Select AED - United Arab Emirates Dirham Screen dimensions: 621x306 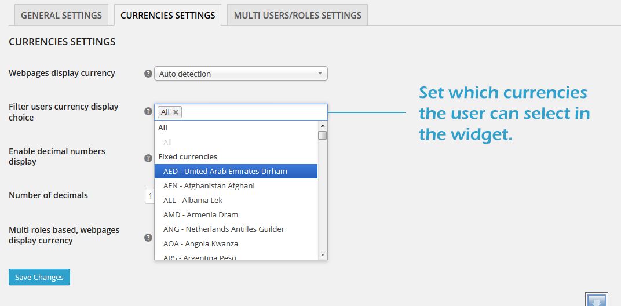pyautogui.click(x=236, y=171)
